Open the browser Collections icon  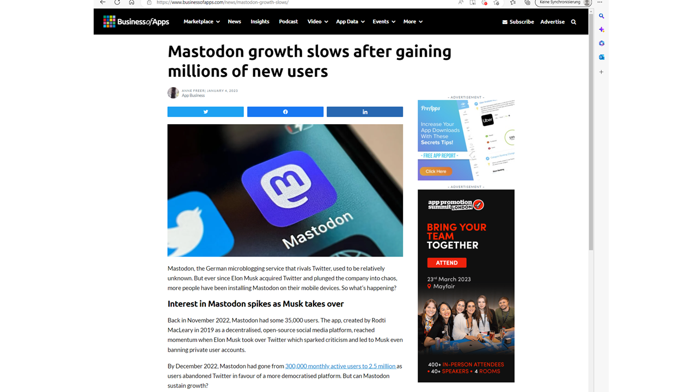point(527,2)
